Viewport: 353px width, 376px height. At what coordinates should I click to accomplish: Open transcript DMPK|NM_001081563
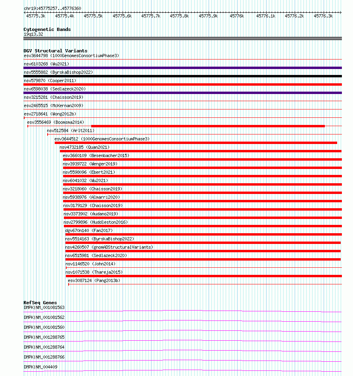pyautogui.click(x=44, y=307)
